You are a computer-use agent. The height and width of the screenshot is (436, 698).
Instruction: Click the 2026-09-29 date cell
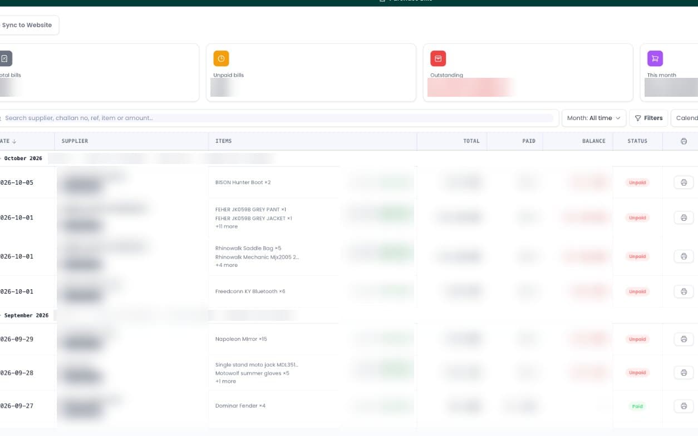click(x=17, y=339)
